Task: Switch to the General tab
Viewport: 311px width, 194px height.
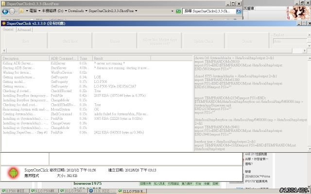Action: pyautogui.click(x=8, y=29)
